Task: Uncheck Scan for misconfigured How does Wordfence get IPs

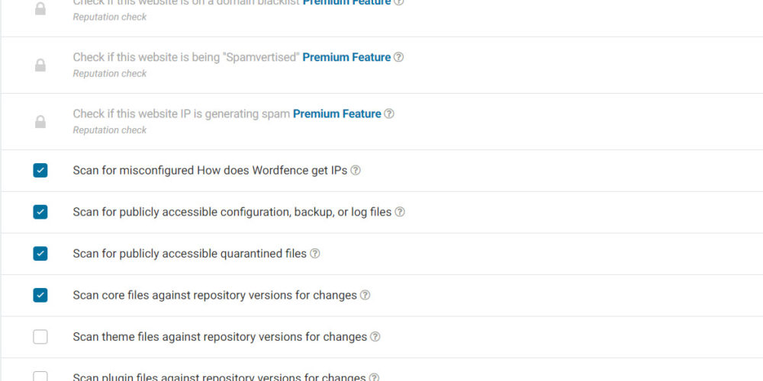Action: tap(40, 171)
